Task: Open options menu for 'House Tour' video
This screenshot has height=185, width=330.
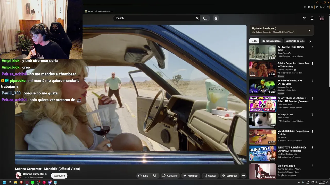Action: tap(313, 63)
